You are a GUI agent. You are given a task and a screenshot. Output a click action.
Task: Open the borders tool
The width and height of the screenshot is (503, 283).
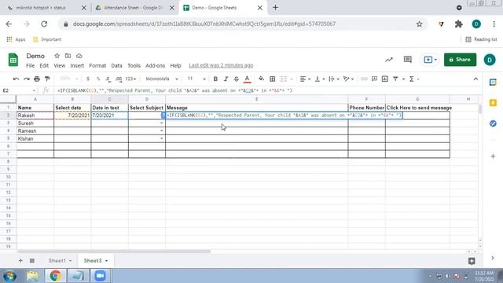coord(273,79)
